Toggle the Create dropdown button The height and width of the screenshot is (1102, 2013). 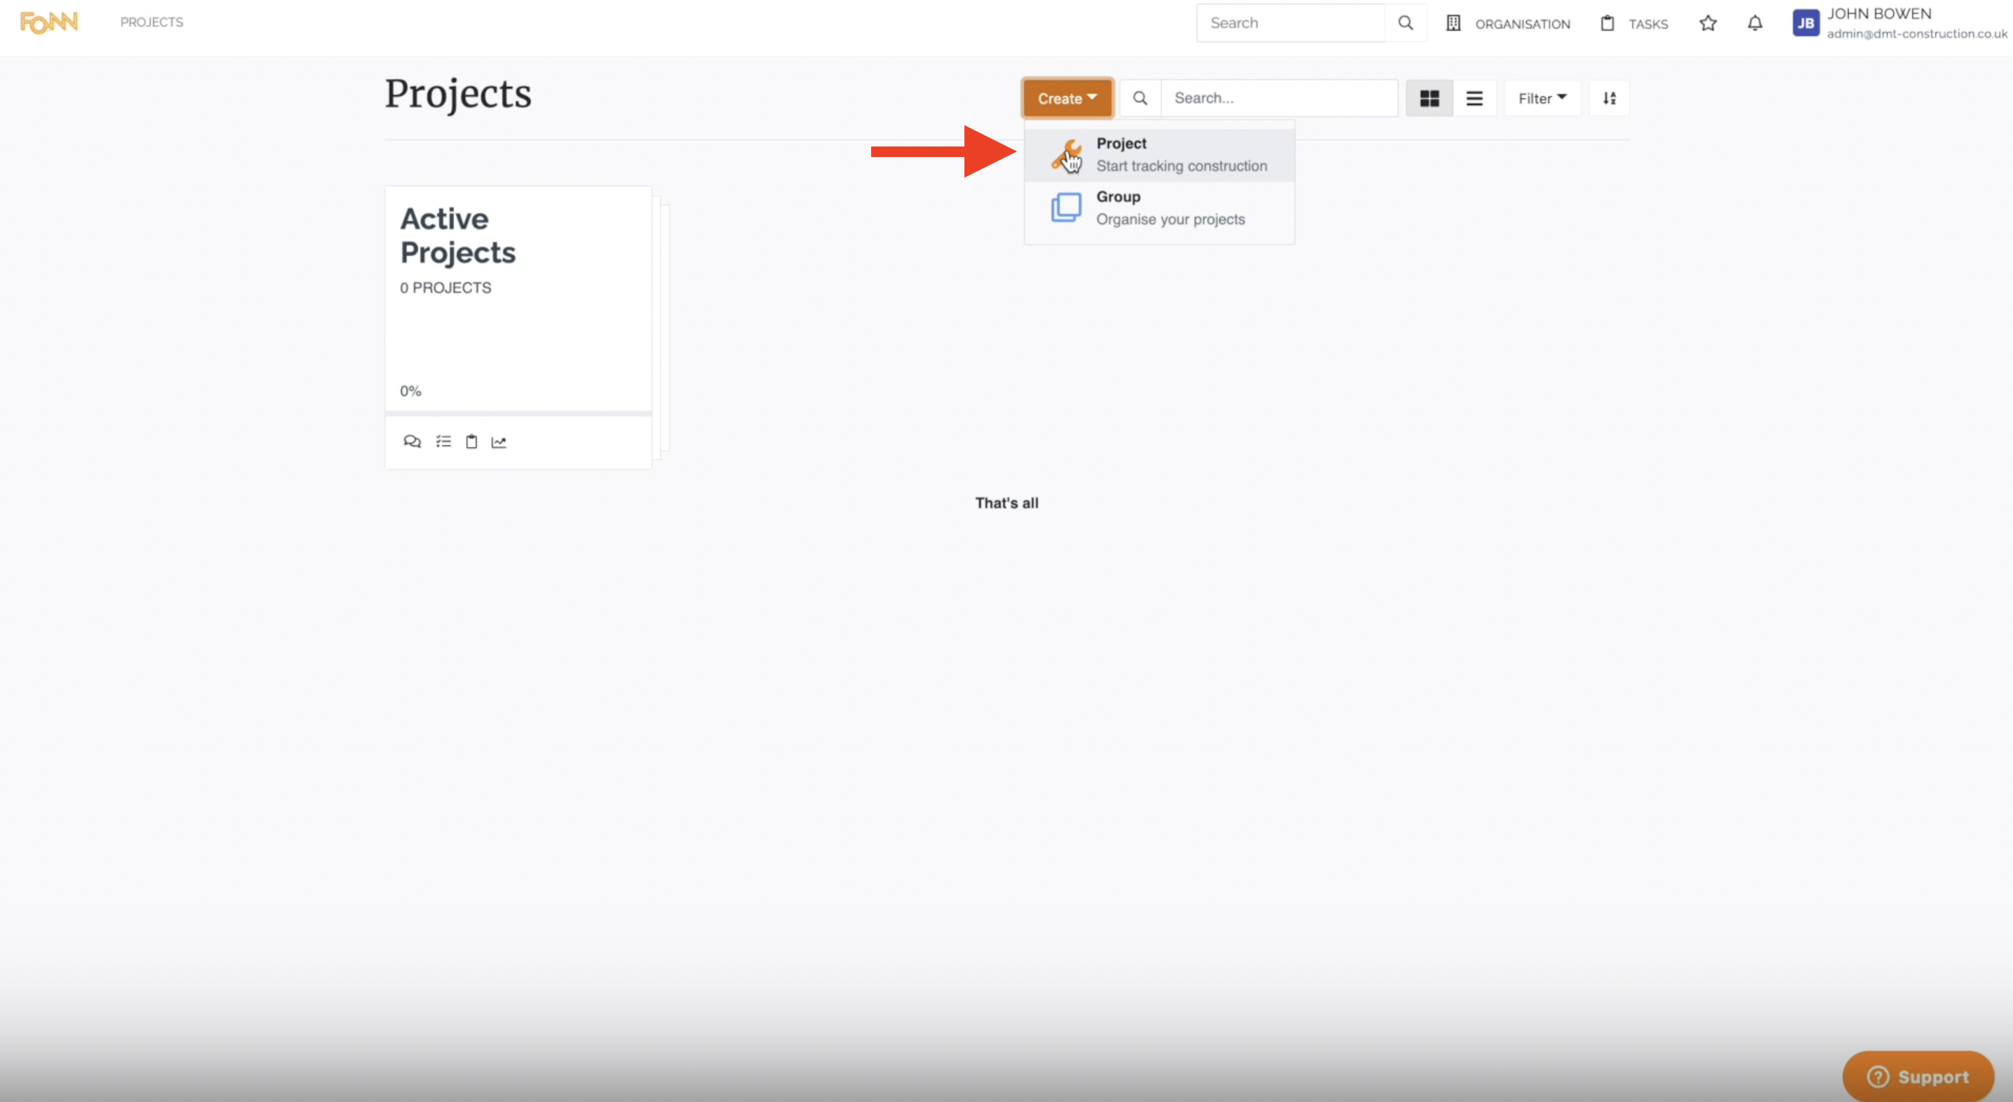tap(1067, 98)
